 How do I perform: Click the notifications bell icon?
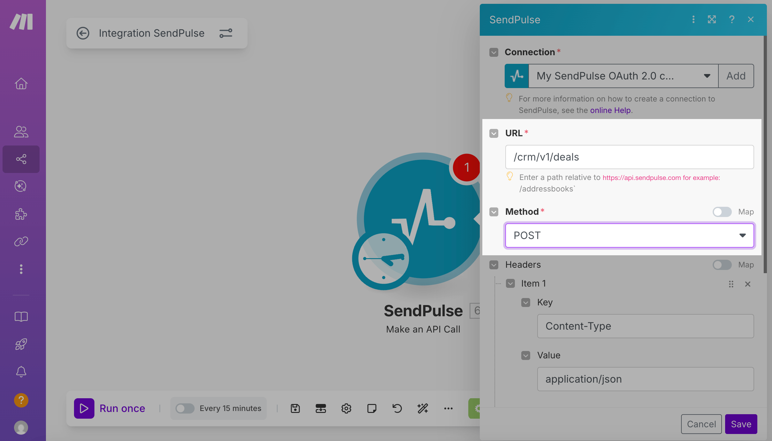(x=21, y=371)
